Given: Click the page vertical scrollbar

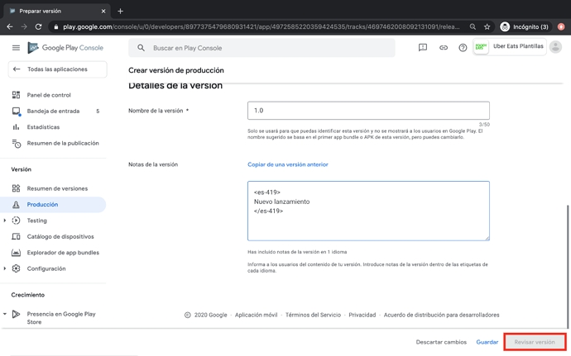Looking at the screenshot, I should point(567,265).
